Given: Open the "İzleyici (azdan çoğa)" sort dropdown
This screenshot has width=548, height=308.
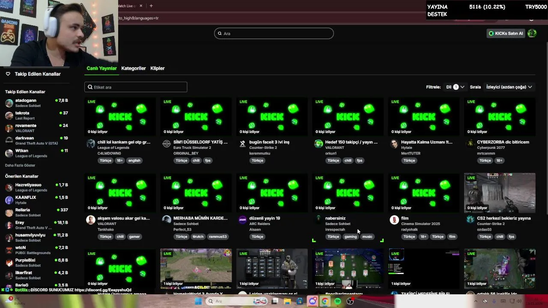Looking at the screenshot, I should [509, 87].
